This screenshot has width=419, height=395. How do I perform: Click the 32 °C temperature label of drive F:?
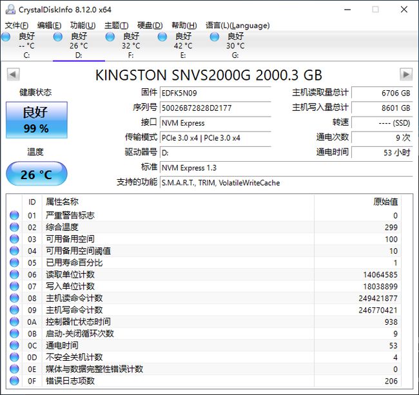(131, 46)
